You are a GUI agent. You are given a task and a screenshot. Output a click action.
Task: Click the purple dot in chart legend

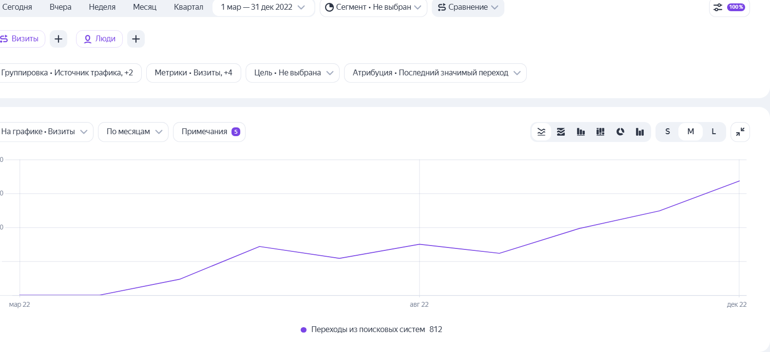tap(304, 330)
